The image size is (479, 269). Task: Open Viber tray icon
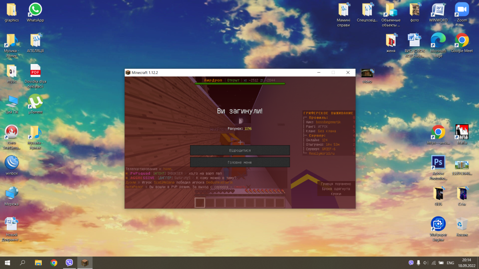point(411,263)
